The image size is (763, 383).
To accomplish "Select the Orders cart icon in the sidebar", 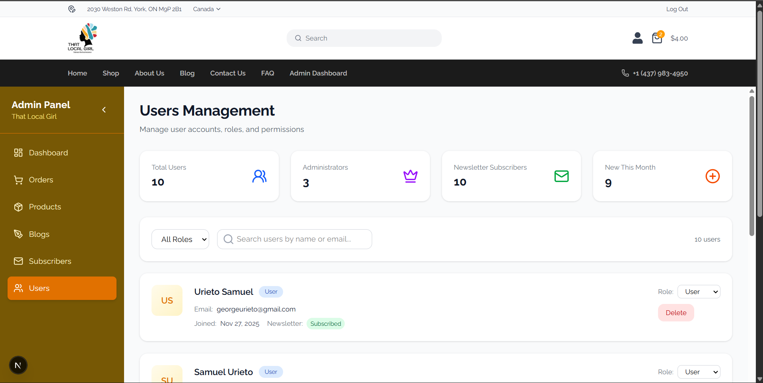I will (x=18, y=180).
